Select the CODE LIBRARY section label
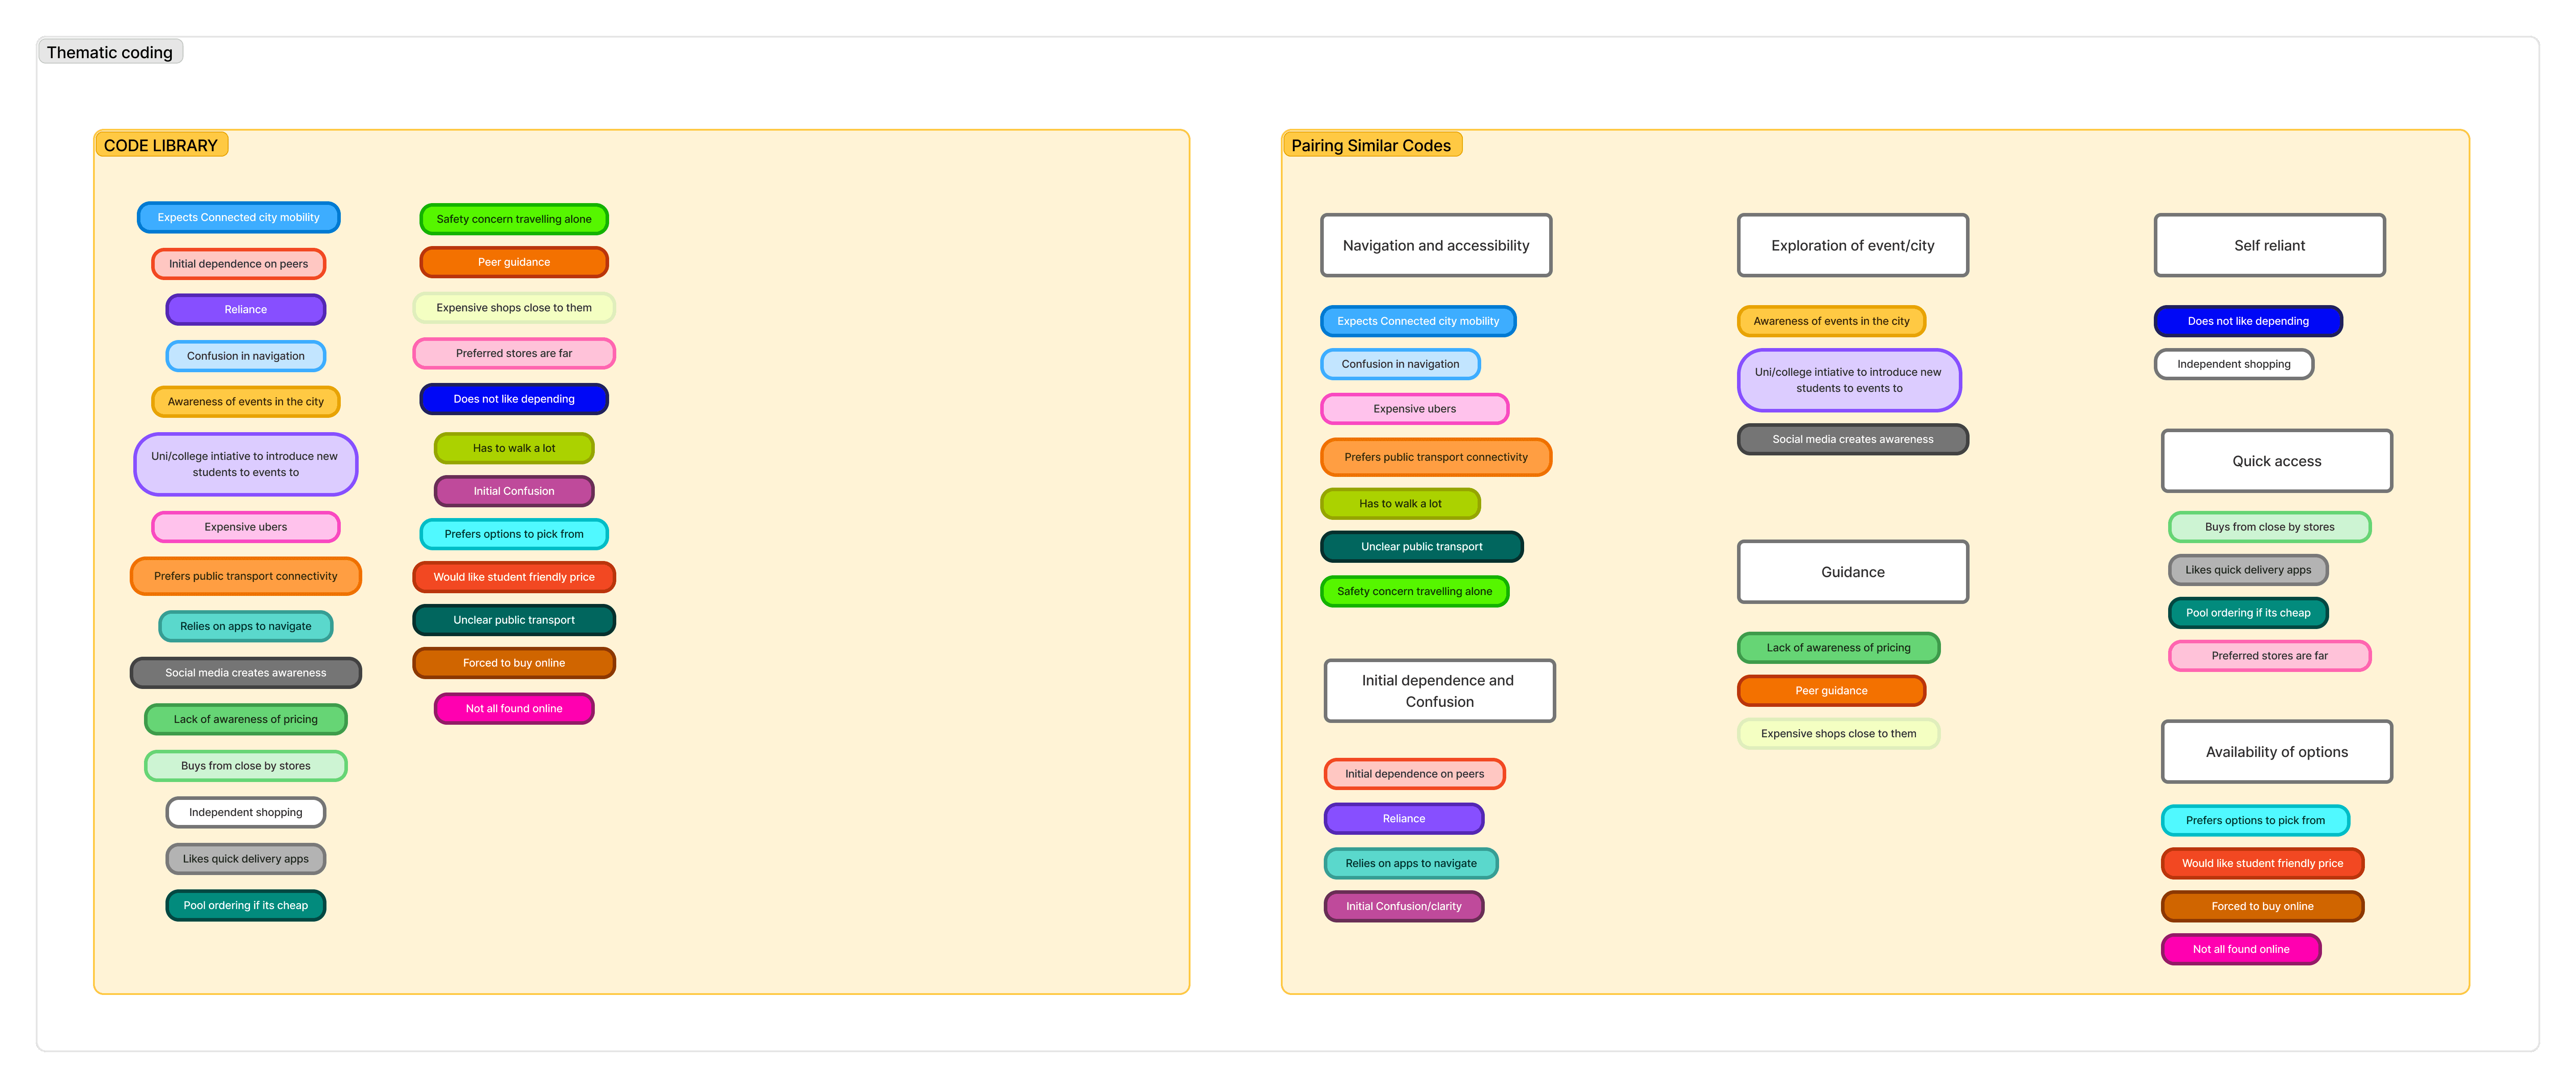This screenshot has width=2576, height=1088. tap(160, 145)
